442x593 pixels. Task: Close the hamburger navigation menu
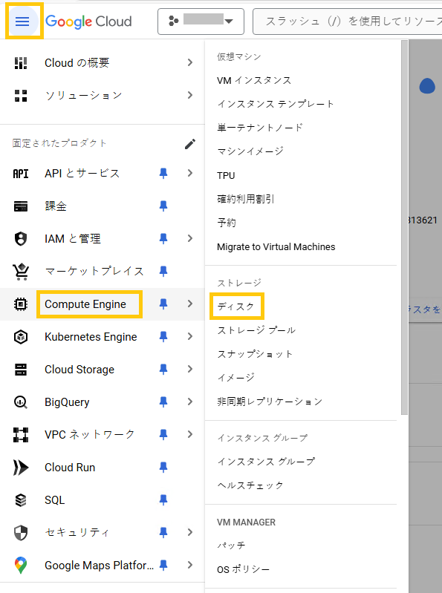pyautogui.click(x=22, y=22)
